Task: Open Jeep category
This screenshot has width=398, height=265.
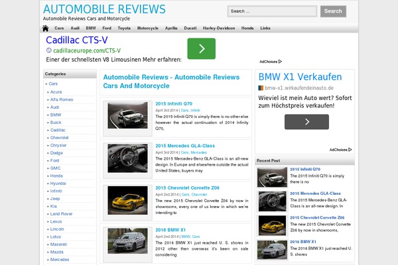Action: coord(55,198)
